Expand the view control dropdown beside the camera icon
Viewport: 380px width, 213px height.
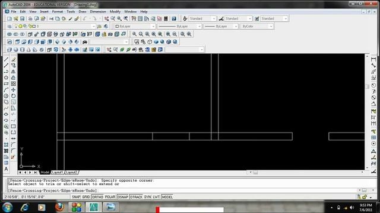click(x=126, y=42)
